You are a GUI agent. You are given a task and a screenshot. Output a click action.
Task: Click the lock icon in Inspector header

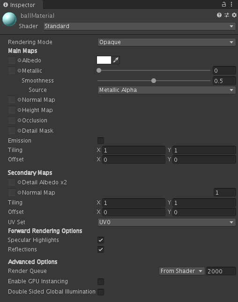click(x=224, y=4)
